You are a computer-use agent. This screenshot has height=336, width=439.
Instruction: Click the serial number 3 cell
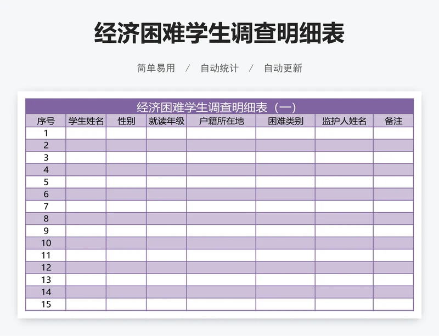[46, 157]
